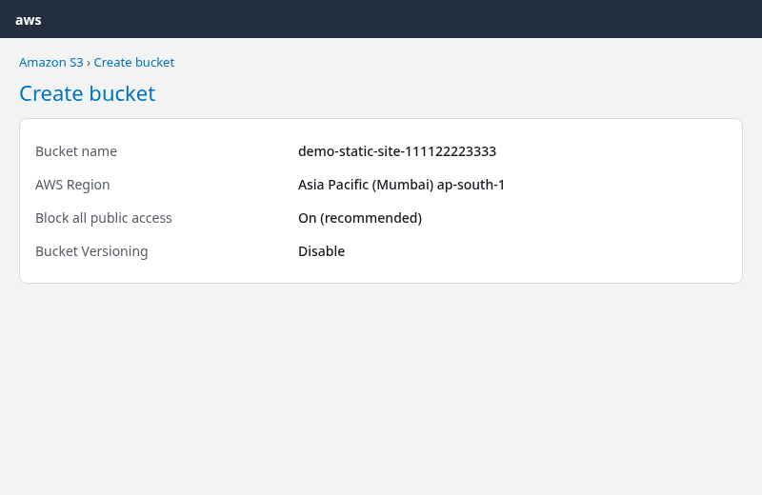Select Asia Pacific (Mumbai) ap-south-1 value
This screenshot has width=762, height=495.
[401, 185]
